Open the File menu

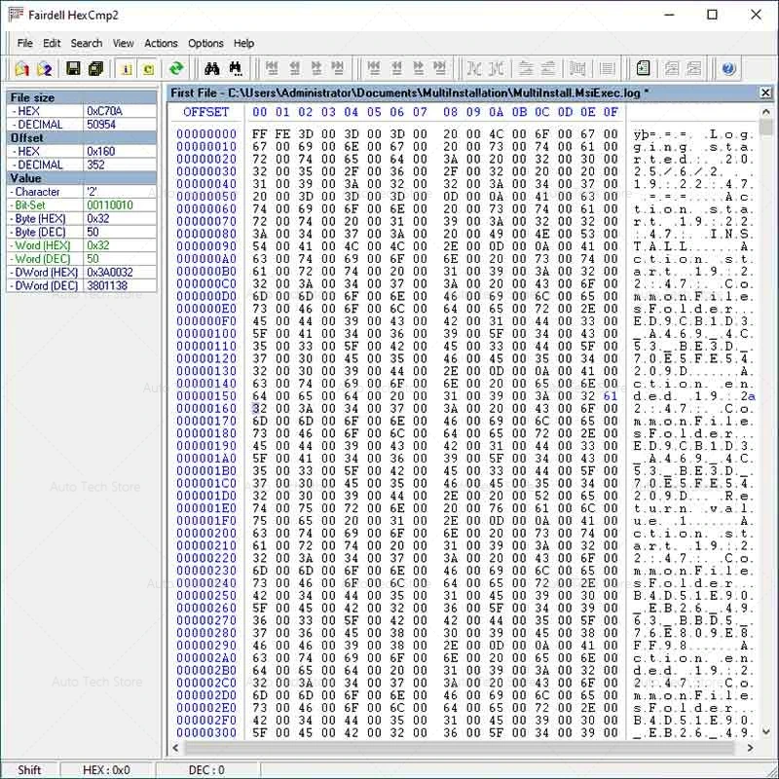point(24,43)
